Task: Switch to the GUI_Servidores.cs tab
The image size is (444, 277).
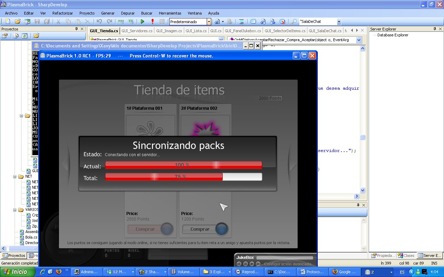Action: tap(137, 31)
